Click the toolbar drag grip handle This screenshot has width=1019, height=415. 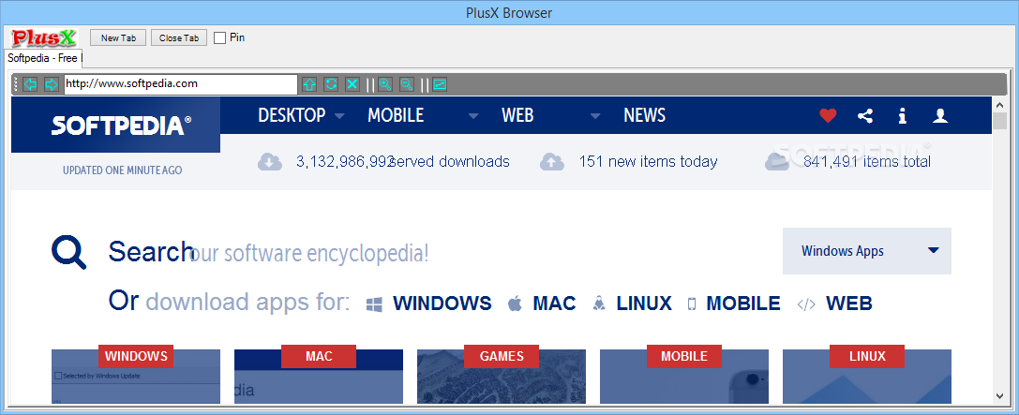click(16, 84)
